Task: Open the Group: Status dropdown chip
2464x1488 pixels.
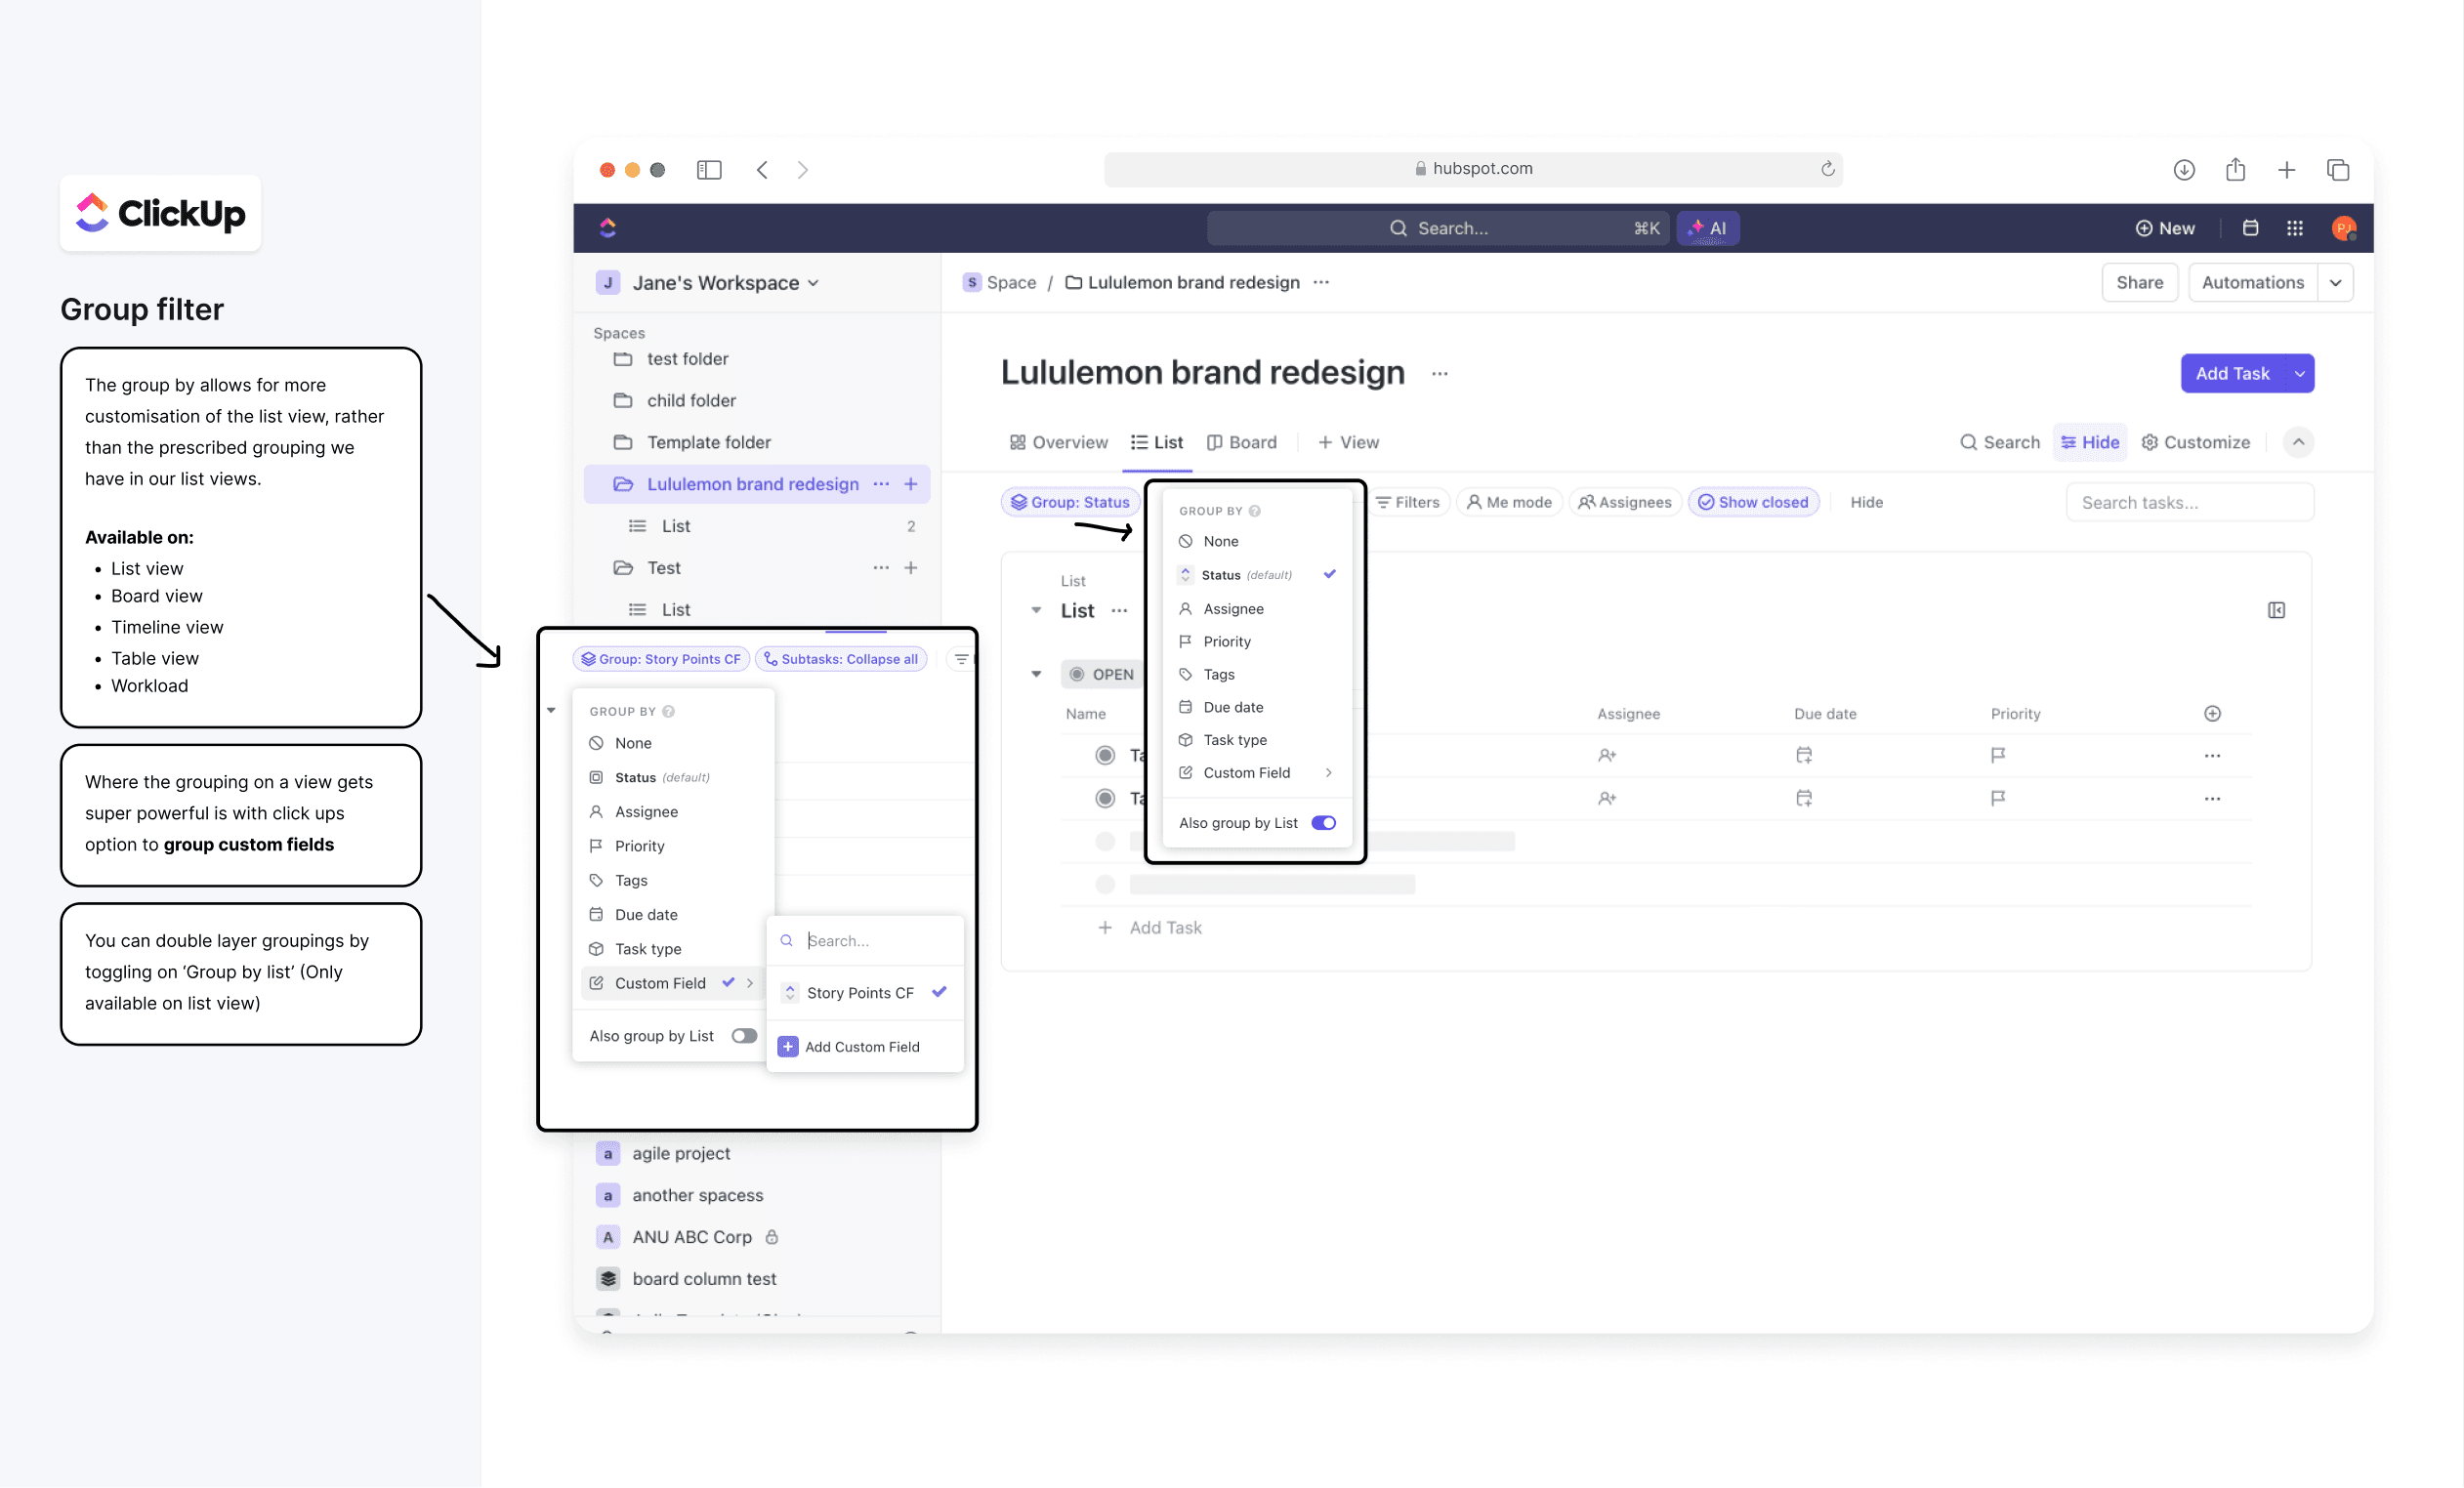Action: coord(1069,502)
